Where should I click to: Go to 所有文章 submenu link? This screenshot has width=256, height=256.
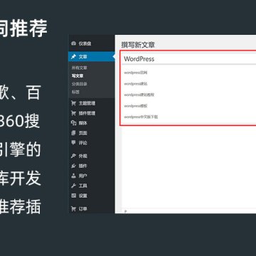tap(80, 68)
